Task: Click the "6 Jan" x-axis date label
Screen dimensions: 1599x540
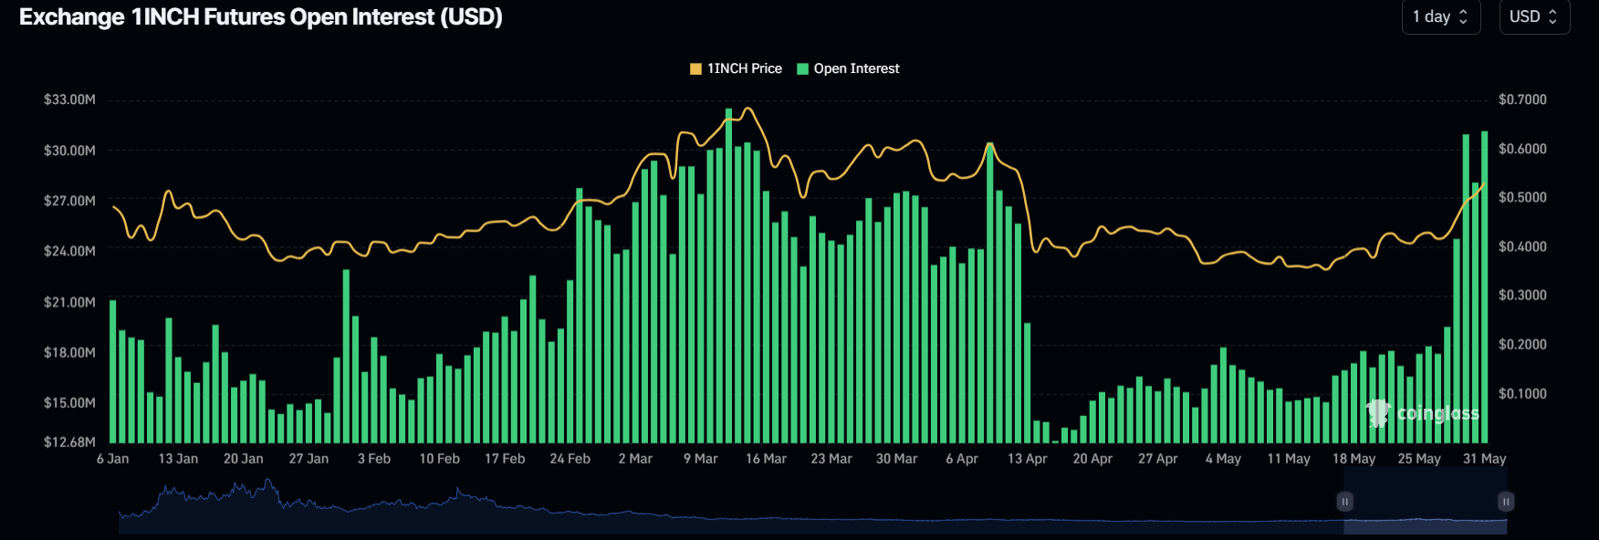Action: point(113,459)
